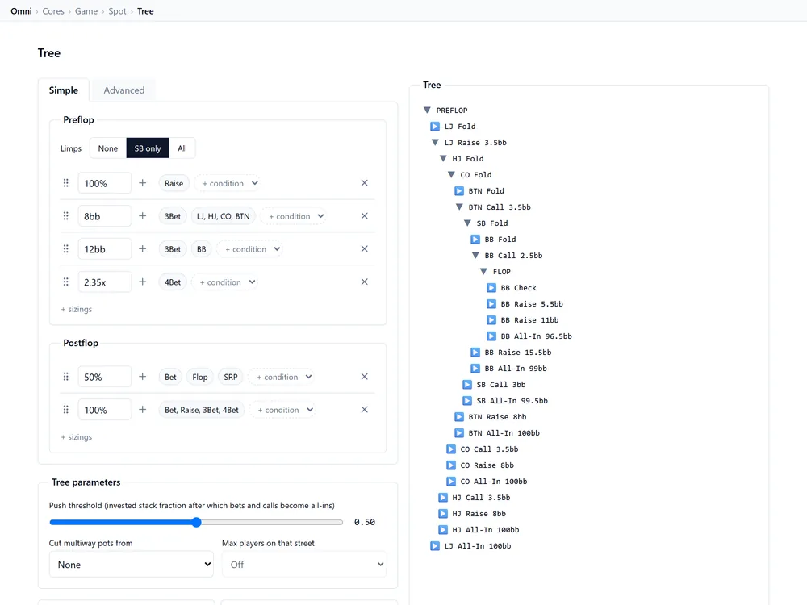Collapse the FLOP node in the tree
The height and width of the screenshot is (605, 807).
click(483, 272)
